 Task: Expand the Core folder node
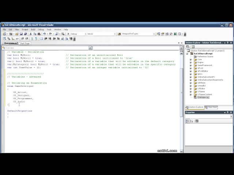[x=191, y=59]
